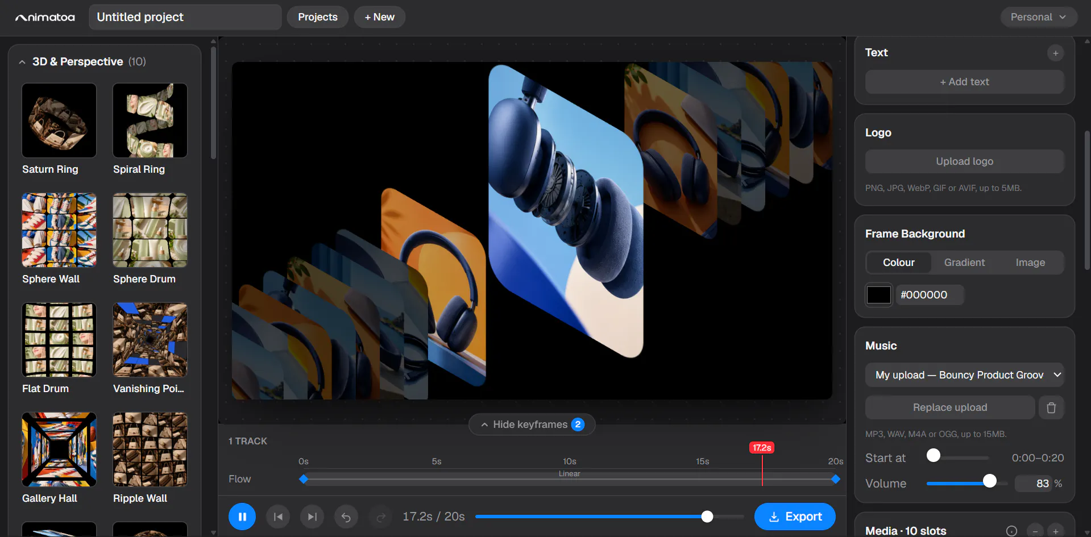Image resolution: width=1091 pixels, height=537 pixels.
Task: Open the Personal workspace dropdown
Action: [1038, 17]
